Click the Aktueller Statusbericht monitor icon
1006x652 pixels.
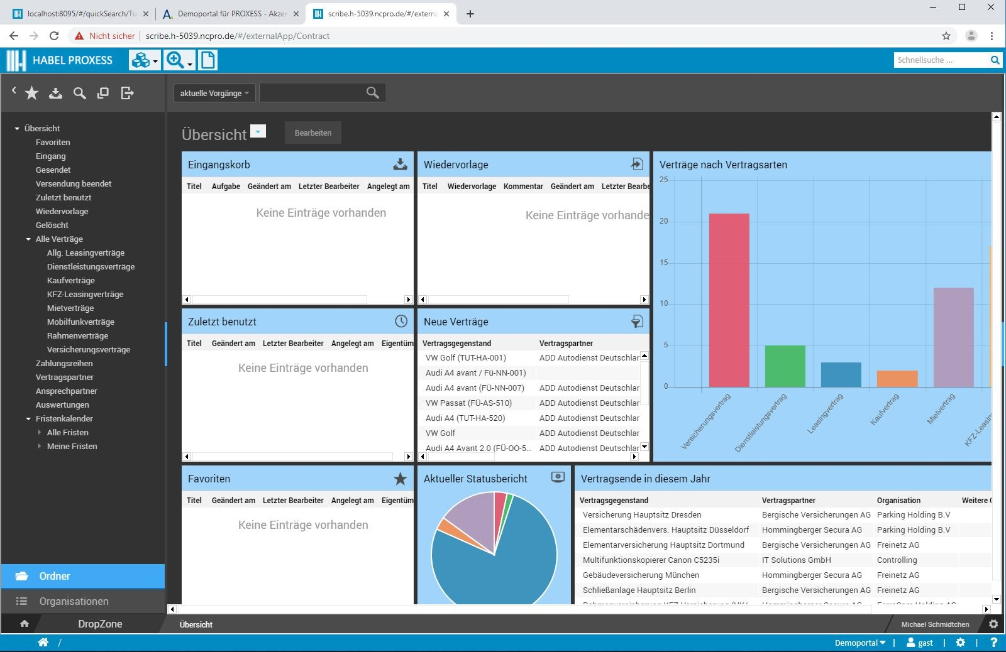pyautogui.click(x=558, y=477)
